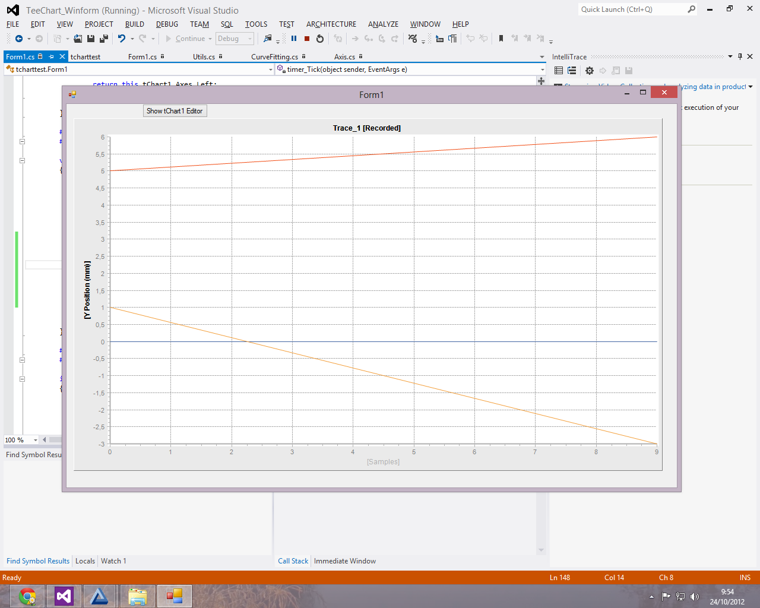Open the PROJECT menu
The width and height of the screenshot is (760, 608).
tap(99, 24)
